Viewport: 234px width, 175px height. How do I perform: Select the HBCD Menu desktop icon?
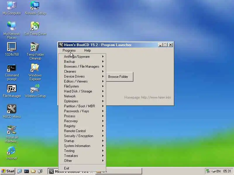point(12,111)
